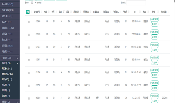Click lower action button in row 030950
This screenshot has height=103, width=175.
click(155, 24)
